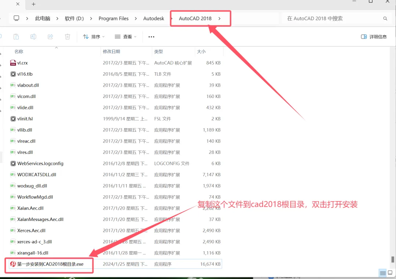Expand chevron after 此电脑 breadcrumb
Screen dimensions: 396x279
pos(57,18)
